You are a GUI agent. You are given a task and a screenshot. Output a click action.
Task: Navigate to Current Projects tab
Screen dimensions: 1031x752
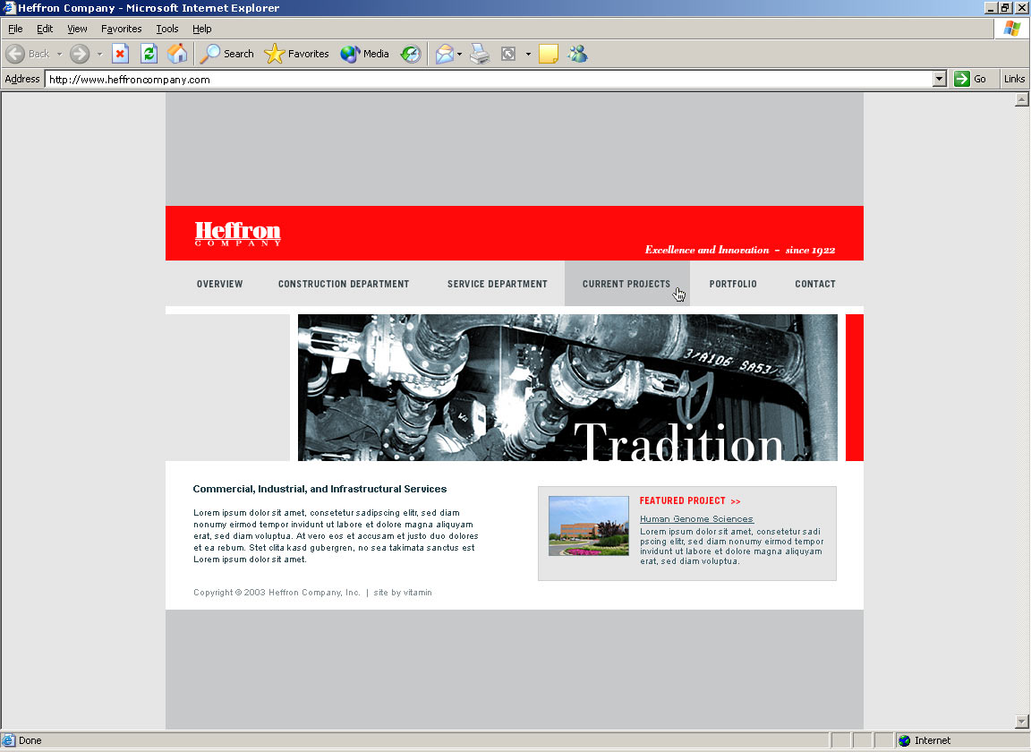coord(626,284)
